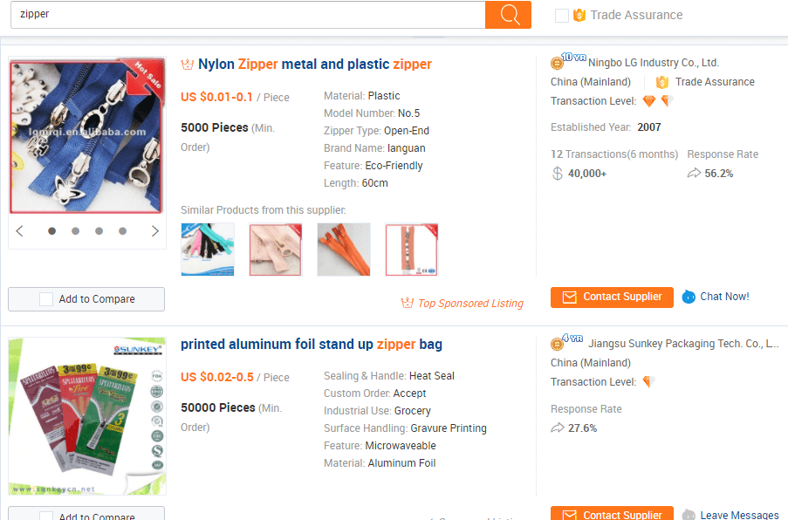The image size is (788, 520).
Task: Open printed aluminum foil zipper bag listing
Action: (x=311, y=344)
